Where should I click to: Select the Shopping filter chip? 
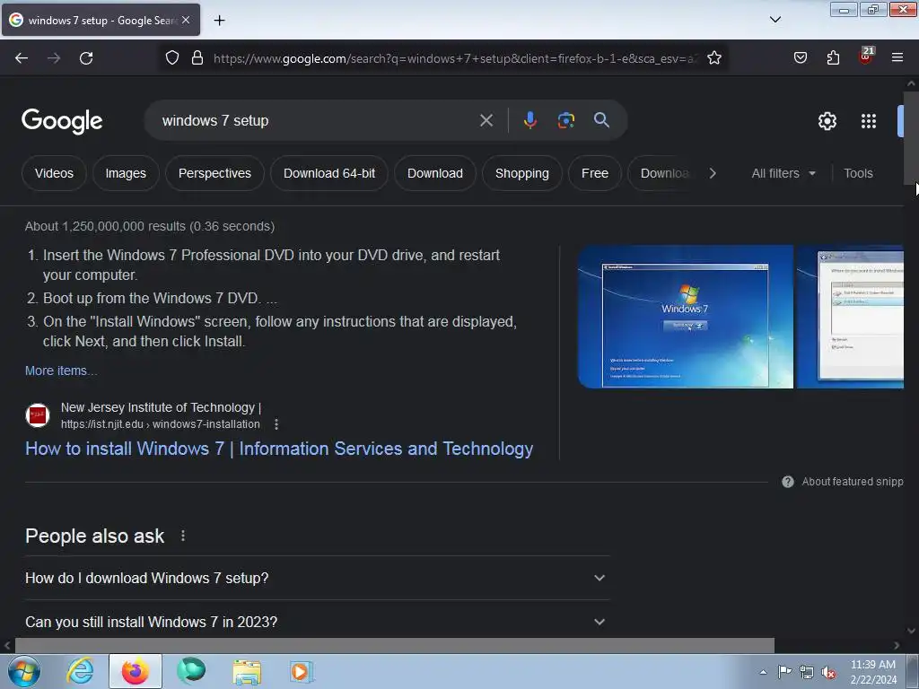[521, 173]
